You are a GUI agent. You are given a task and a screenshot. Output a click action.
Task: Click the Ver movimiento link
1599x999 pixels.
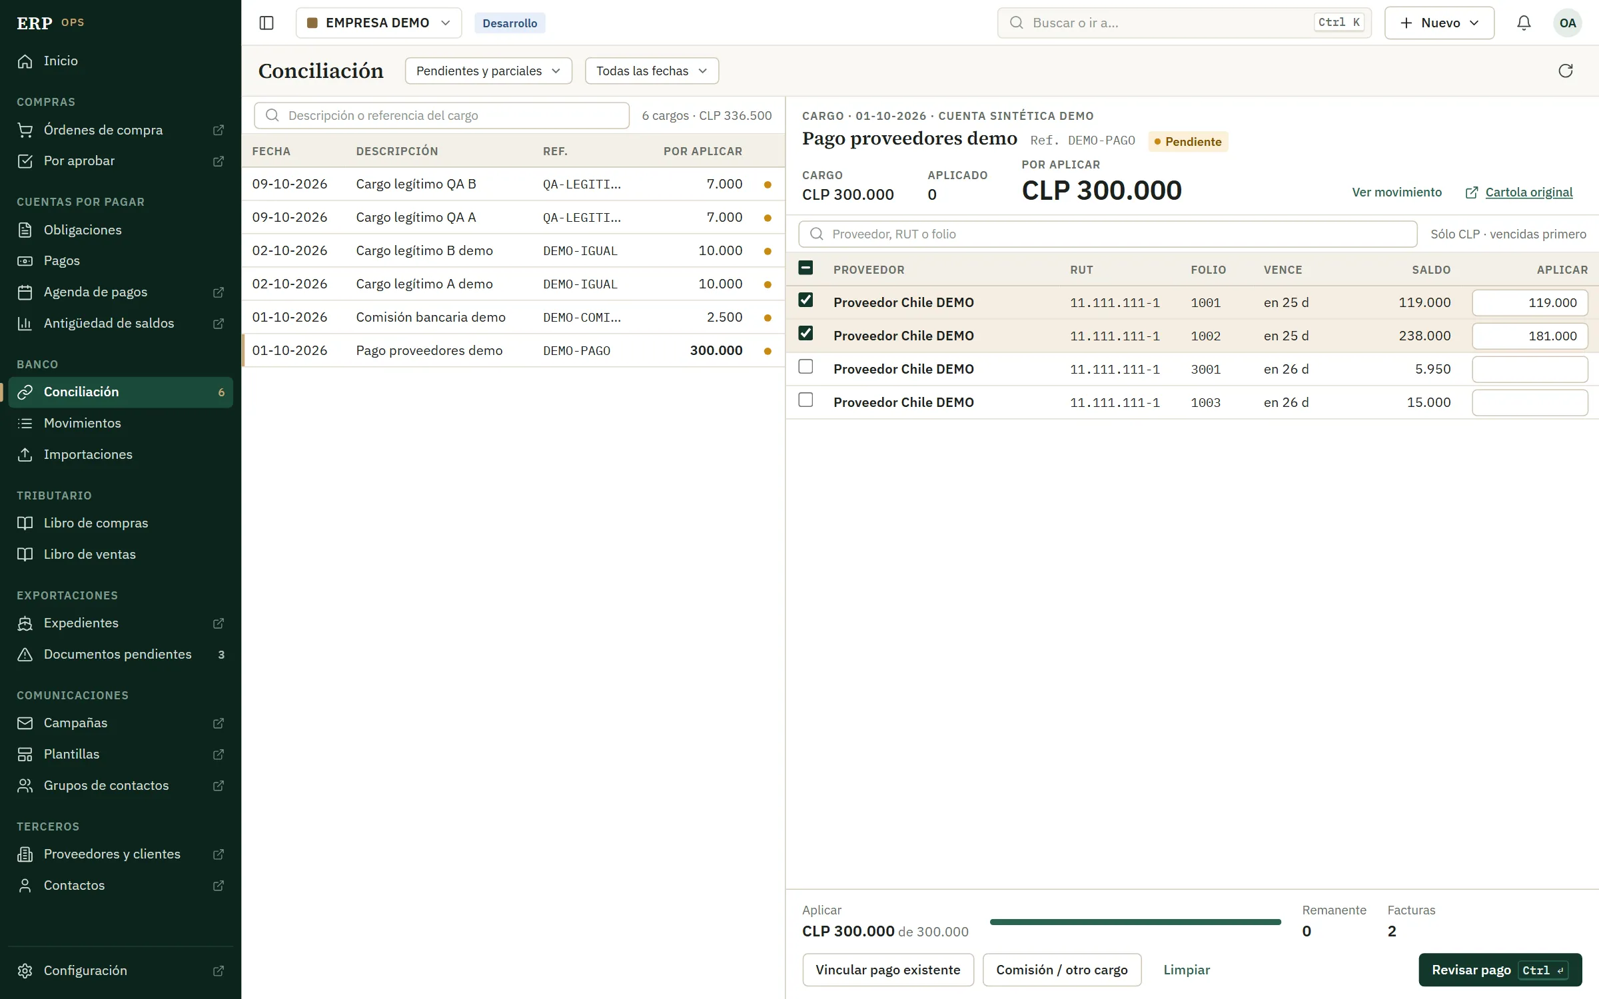[x=1396, y=192]
